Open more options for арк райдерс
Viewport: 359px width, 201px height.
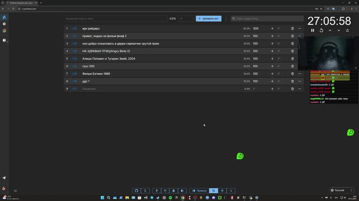pyautogui.click(x=300, y=28)
